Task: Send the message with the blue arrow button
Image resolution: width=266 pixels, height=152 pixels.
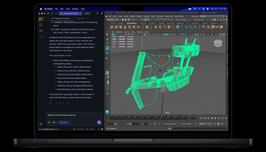Action: pyautogui.click(x=99, y=122)
